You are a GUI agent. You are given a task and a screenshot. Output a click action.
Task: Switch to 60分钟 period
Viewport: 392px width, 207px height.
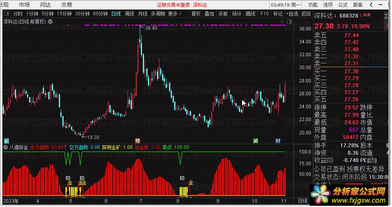click(100, 14)
